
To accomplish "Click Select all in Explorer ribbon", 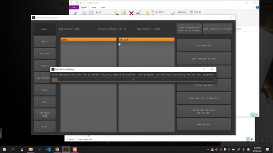I will 195,12.
